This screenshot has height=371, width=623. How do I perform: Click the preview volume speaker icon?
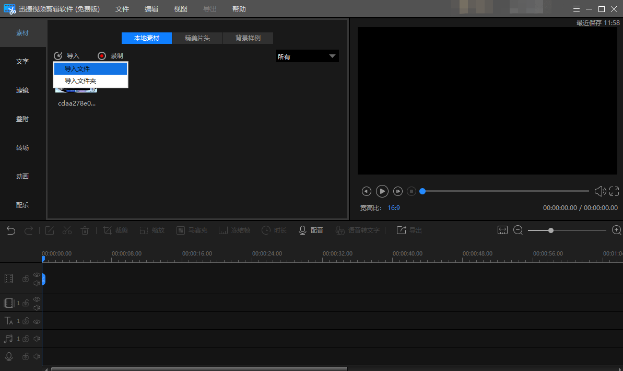[600, 192]
